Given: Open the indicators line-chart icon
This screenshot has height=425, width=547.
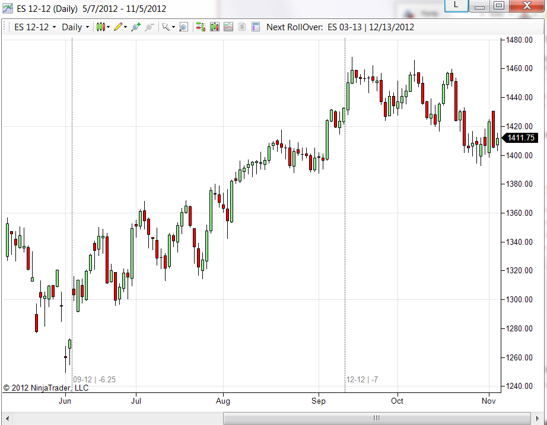Looking at the screenshot, I should [x=228, y=27].
